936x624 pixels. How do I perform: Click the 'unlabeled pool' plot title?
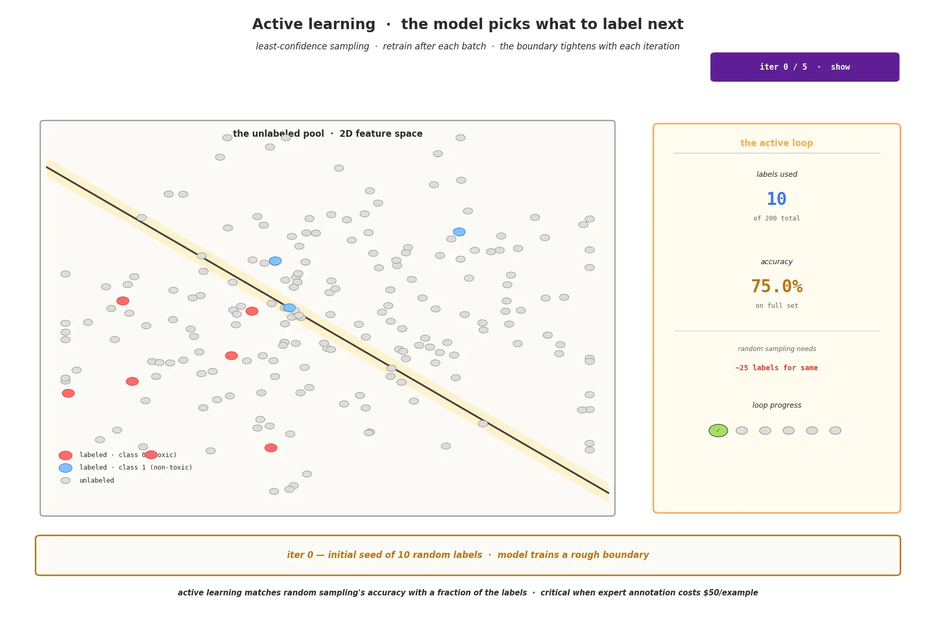328,134
